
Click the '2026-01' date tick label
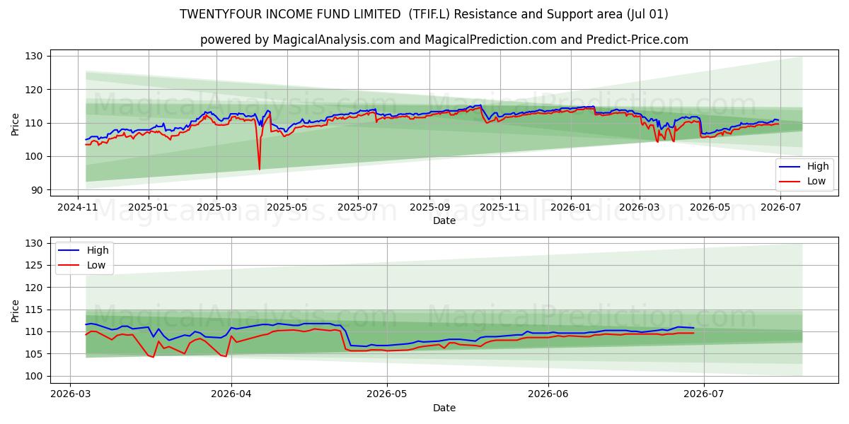(x=571, y=207)
